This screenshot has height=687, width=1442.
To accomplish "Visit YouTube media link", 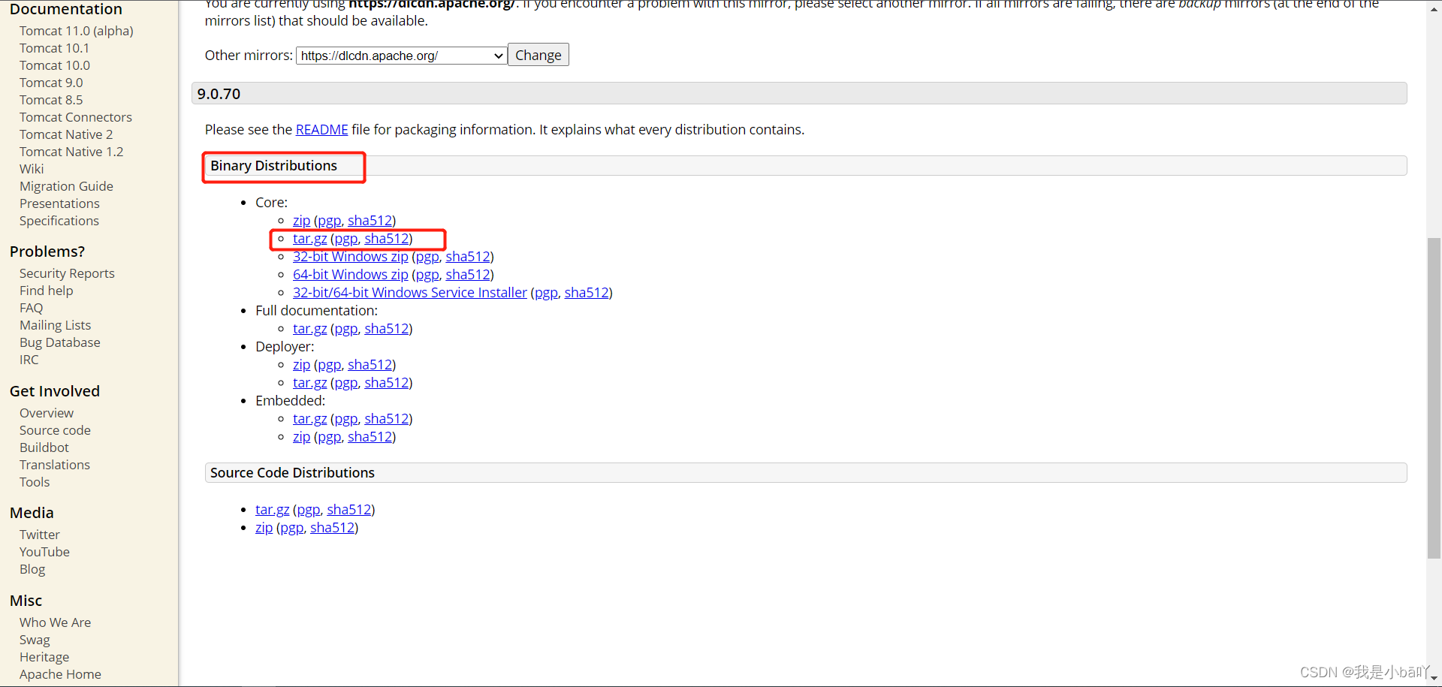I will 44,552.
